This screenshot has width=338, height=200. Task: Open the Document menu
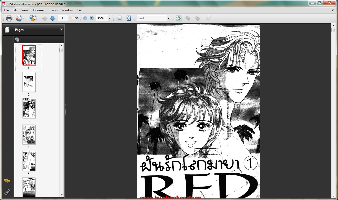pos(39,10)
